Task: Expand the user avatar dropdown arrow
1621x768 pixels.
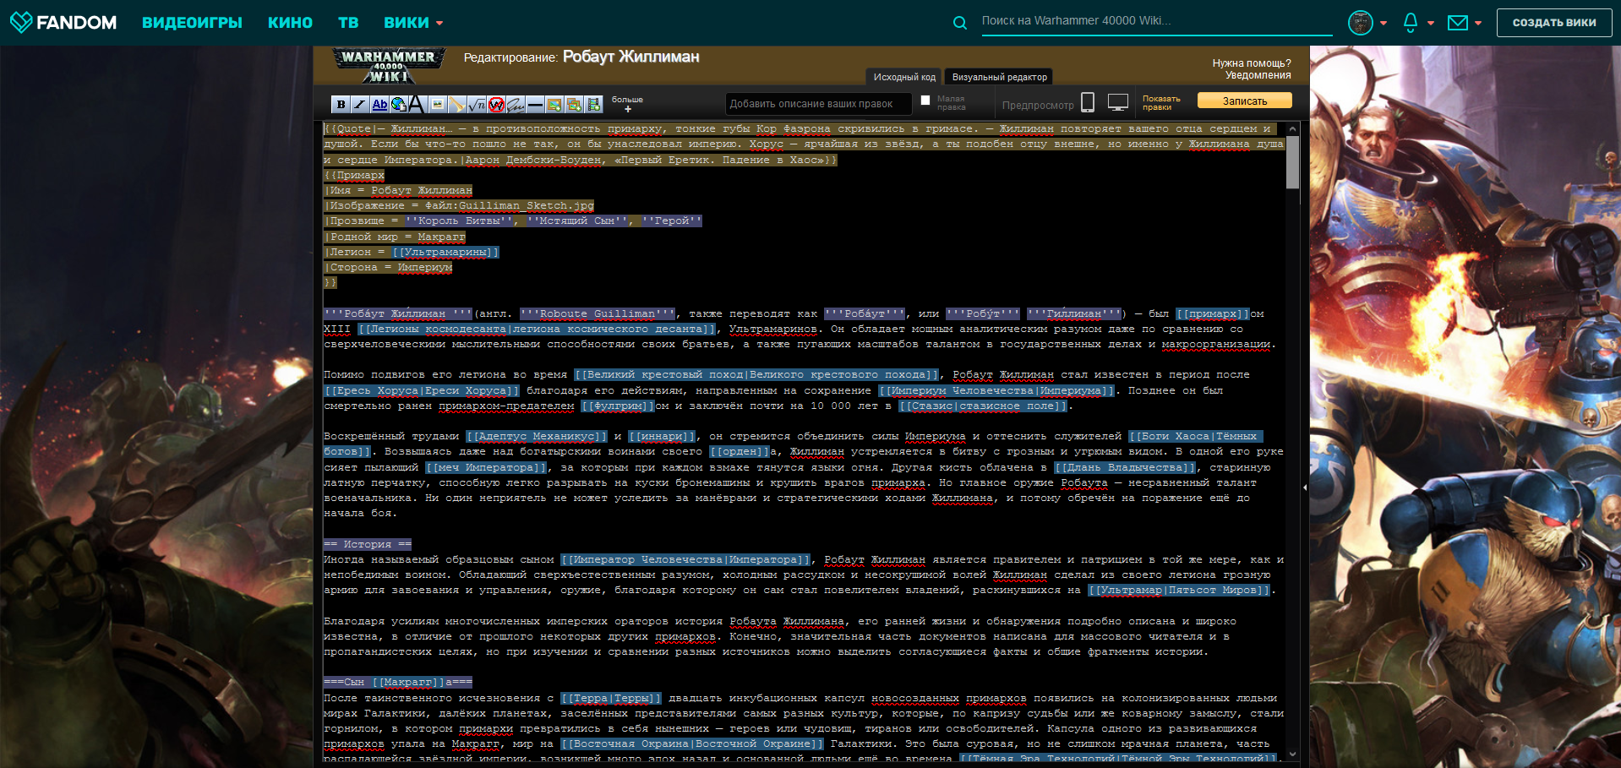Action: tap(1384, 24)
